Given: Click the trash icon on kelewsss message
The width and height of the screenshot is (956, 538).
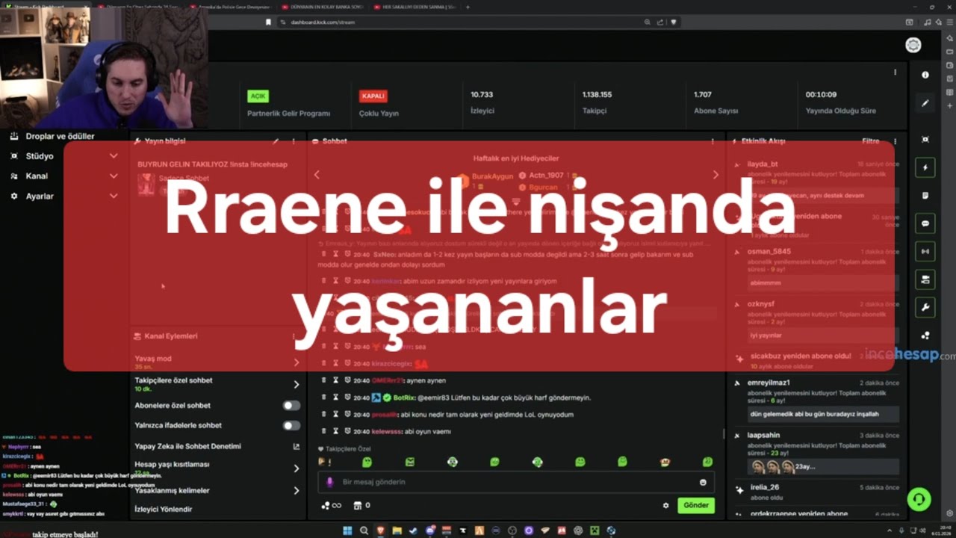Looking at the screenshot, I should [323, 431].
